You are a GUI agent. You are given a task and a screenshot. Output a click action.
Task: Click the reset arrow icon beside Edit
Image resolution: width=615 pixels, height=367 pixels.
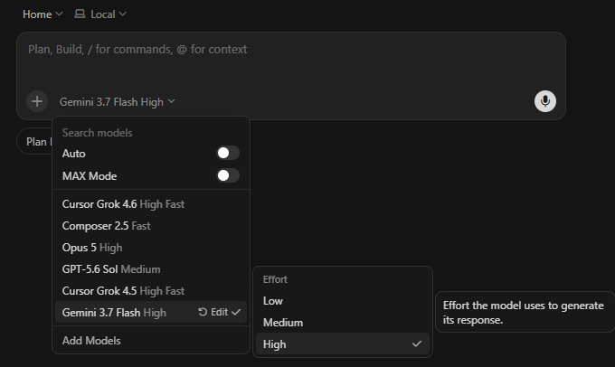tap(203, 312)
